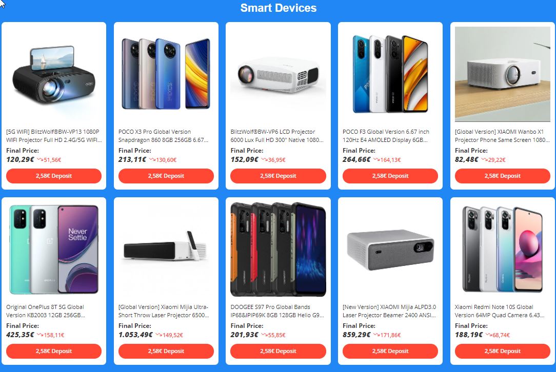Click the POCO X3 Pro phone image
Screen dimensions: 556x372
(x=166, y=74)
